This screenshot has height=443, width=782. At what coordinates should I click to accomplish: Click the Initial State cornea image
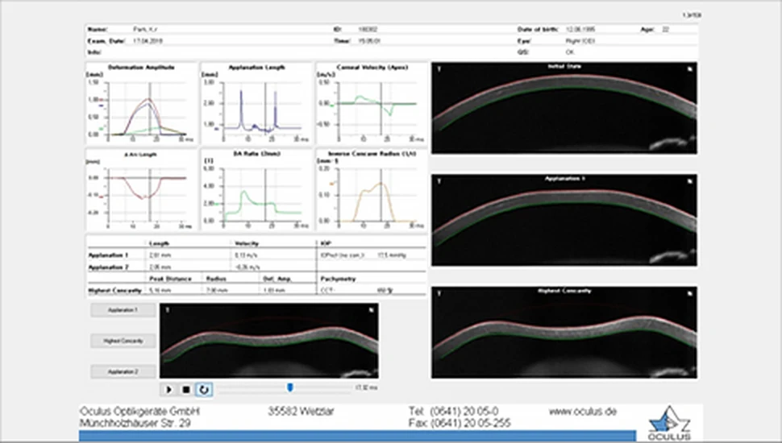tap(564, 108)
